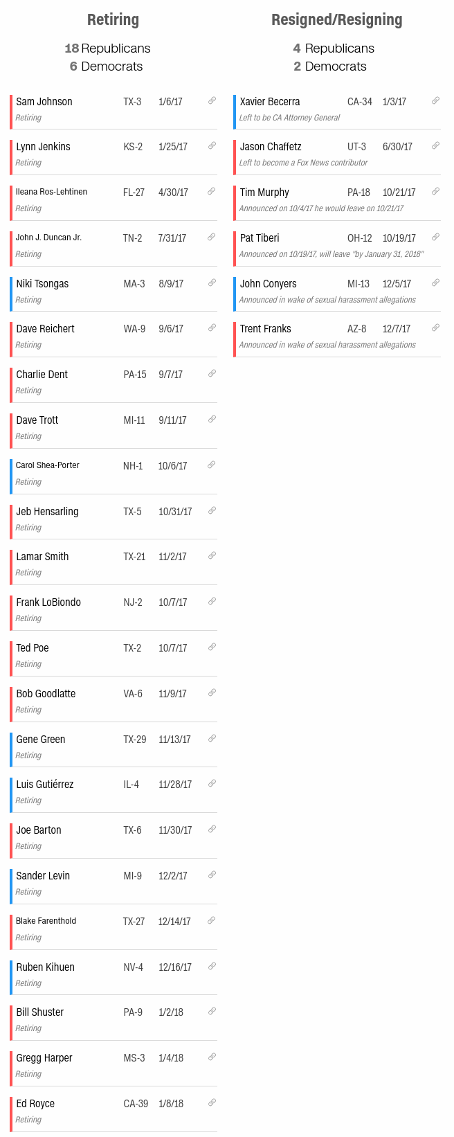Click the link icon for Xavier Becerra
454x1137 pixels.
[x=435, y=100]
